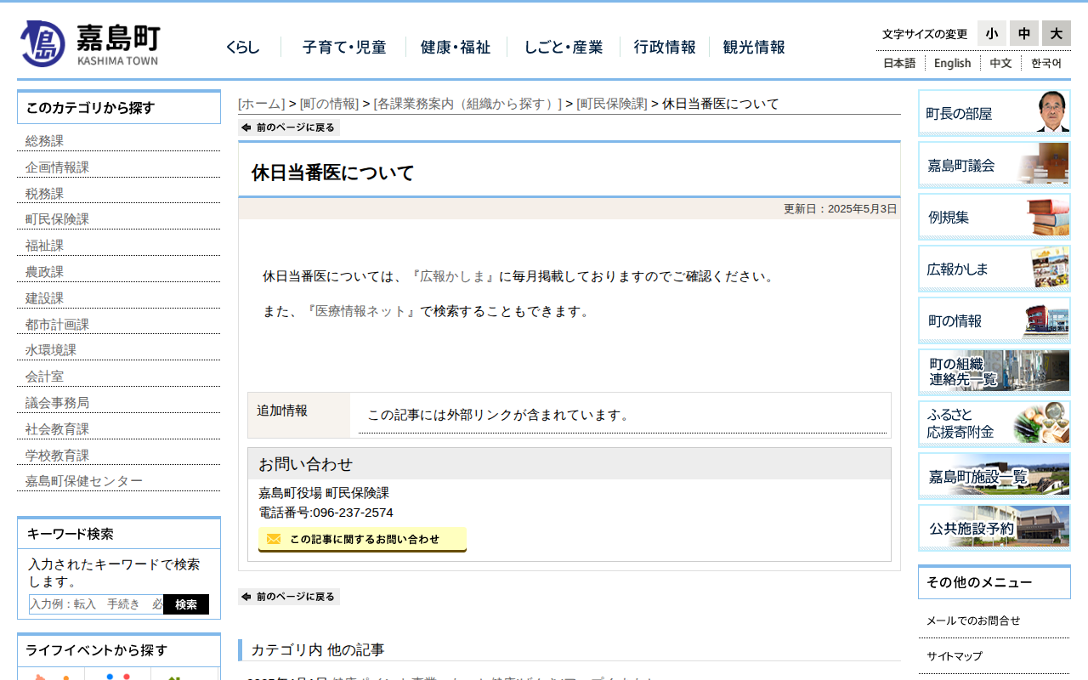Set font size to medium (中)
The image size is (1088, 680).
click(1024, 33)
